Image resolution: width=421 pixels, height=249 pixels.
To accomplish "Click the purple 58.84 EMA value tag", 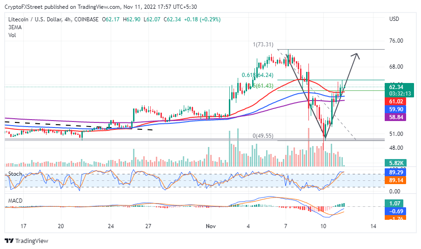I will pyautogui.click(x=396, y=117).
